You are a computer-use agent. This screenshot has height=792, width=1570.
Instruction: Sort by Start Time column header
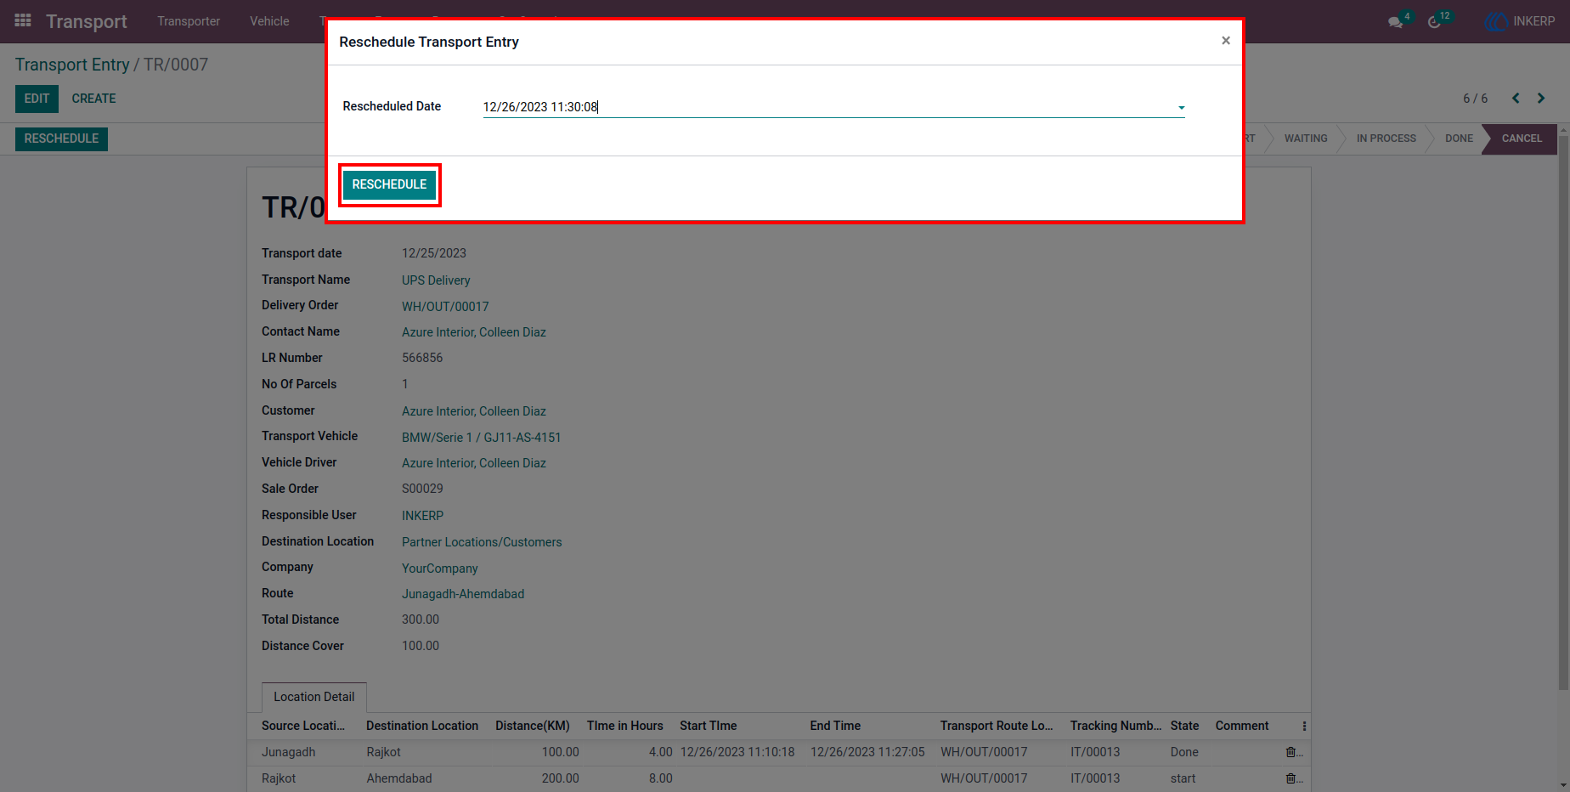708,726
